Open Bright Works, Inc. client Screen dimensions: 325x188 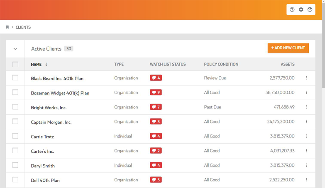(49, 108)
